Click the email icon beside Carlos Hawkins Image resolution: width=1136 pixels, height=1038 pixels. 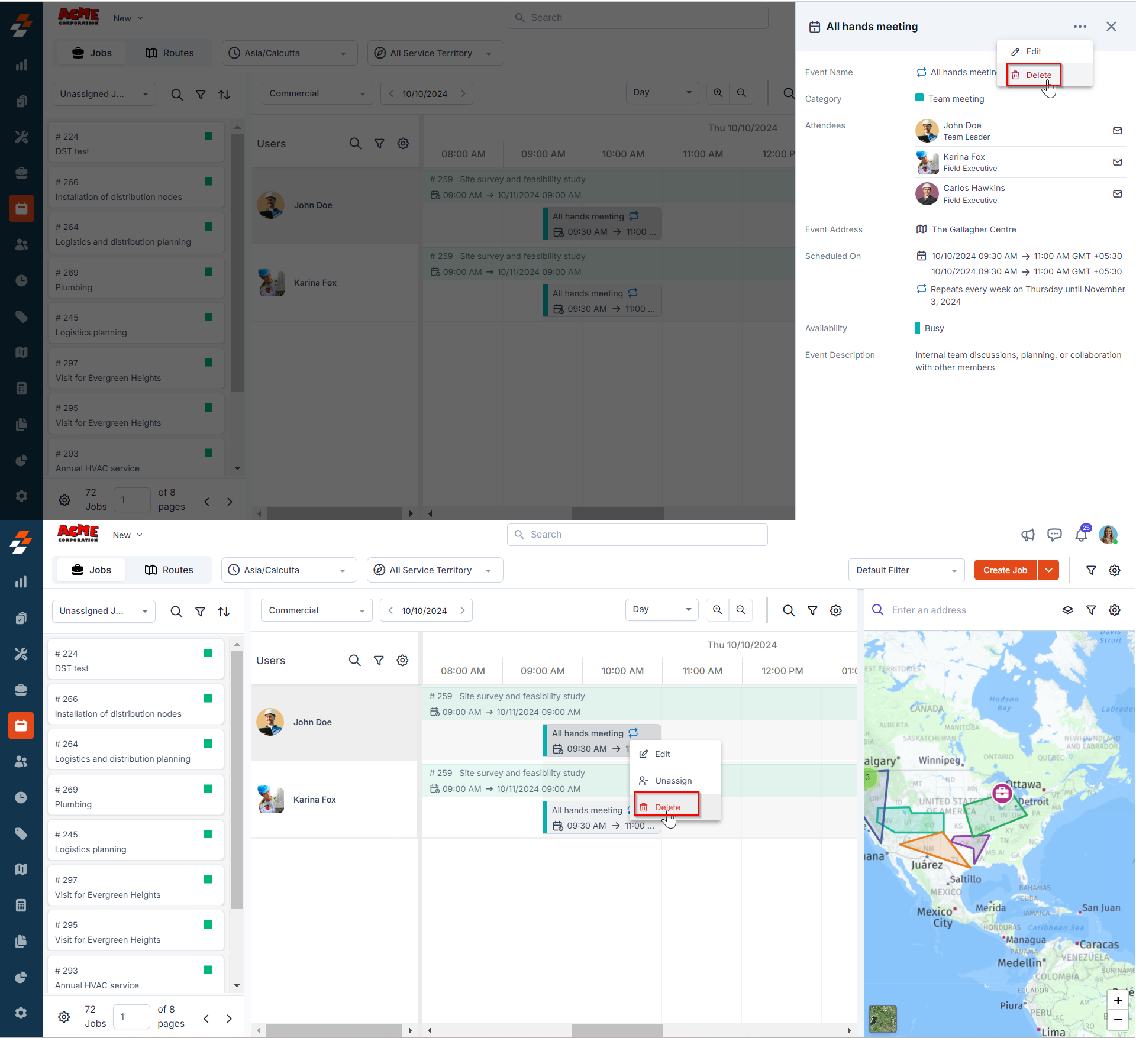point(1117,194)
